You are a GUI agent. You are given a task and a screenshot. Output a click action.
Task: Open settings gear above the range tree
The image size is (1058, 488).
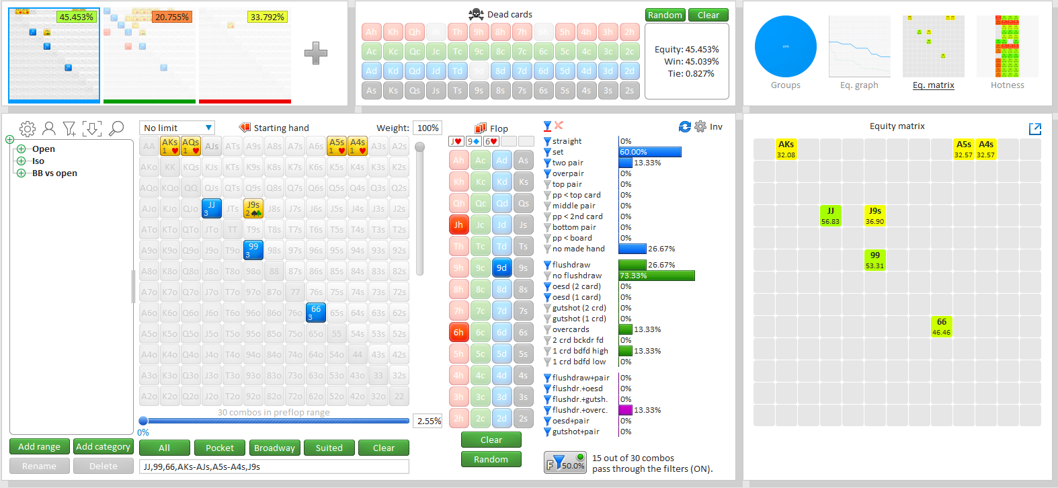[28, 128]
